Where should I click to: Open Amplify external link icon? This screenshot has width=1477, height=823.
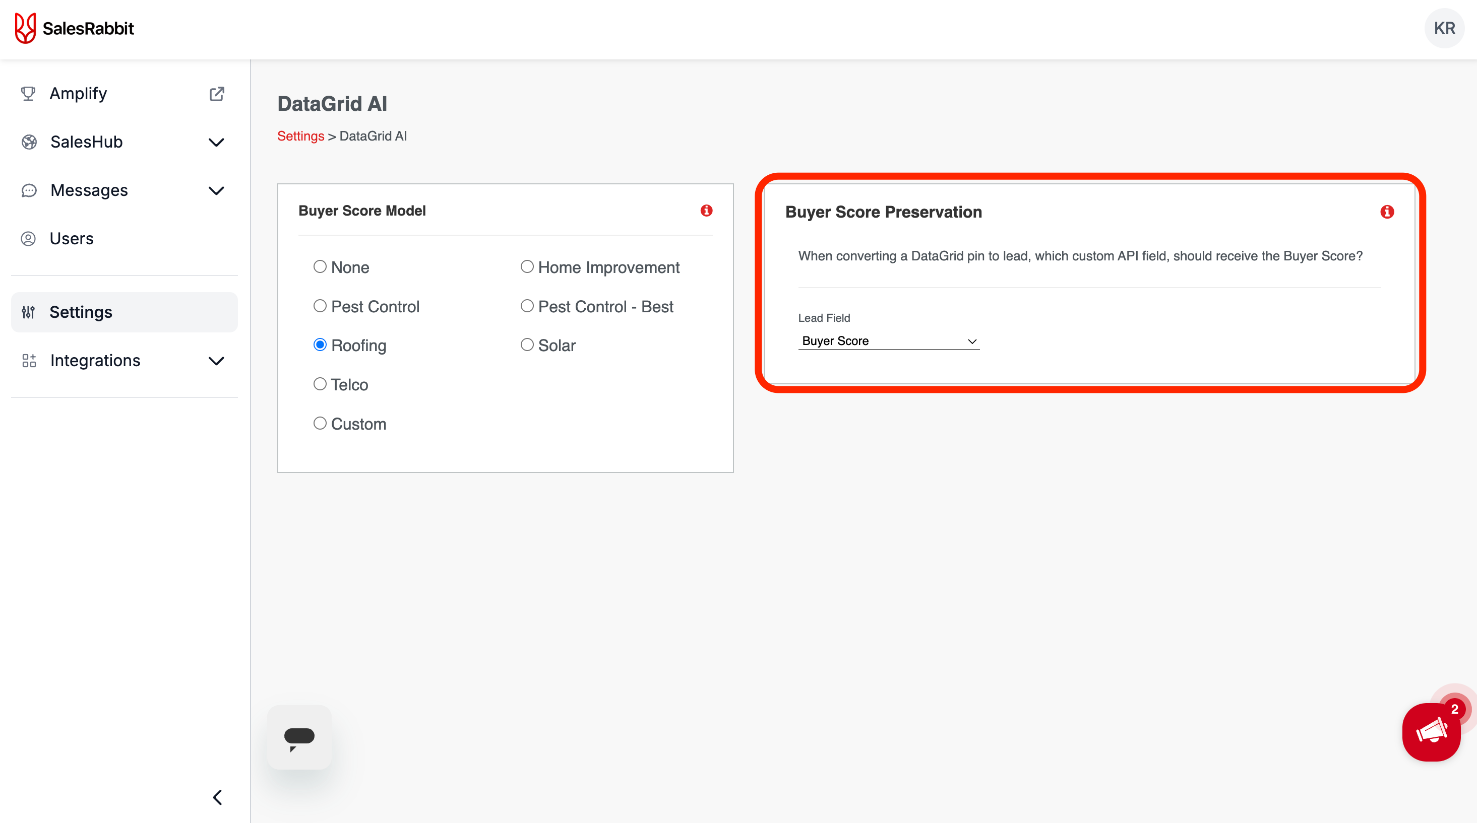[216, 94]
